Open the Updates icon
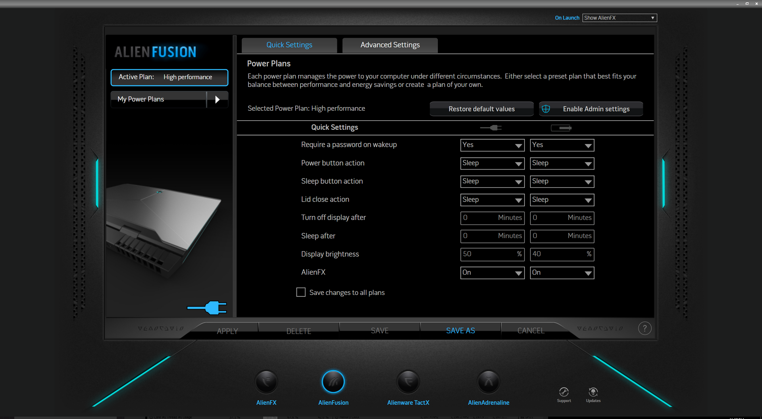This screenshot has height=419, width=762. [x=593, y=392]
